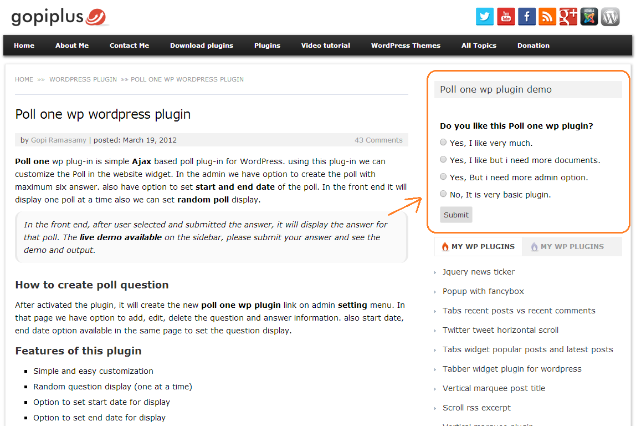Go to gopiplus logo homepage

tap(59, 17)
